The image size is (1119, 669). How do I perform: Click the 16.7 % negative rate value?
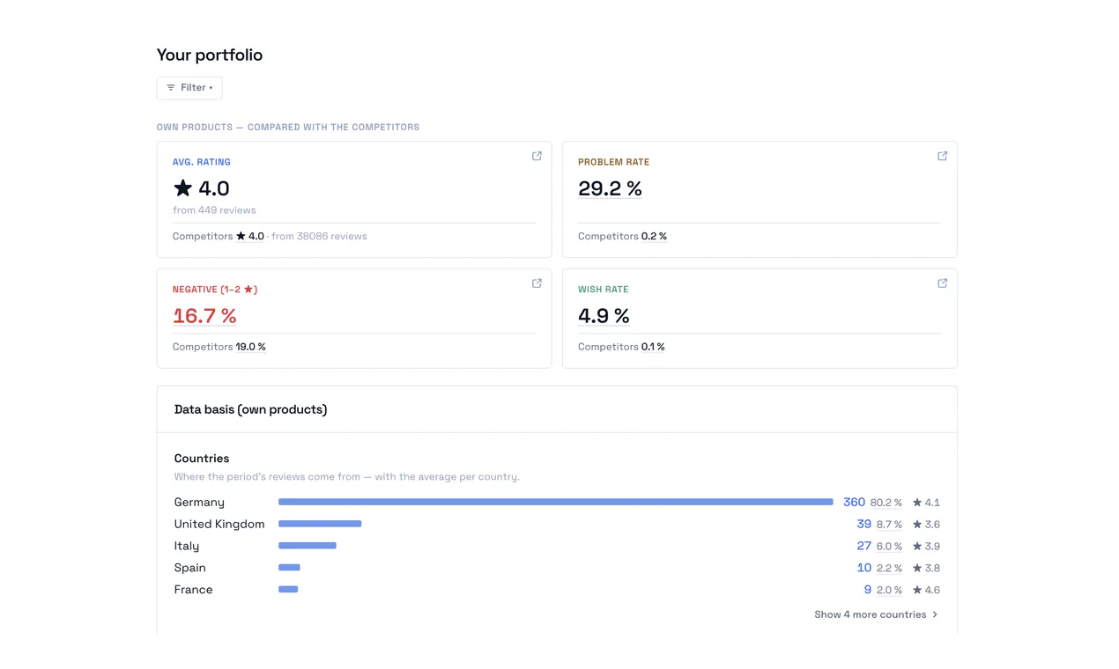click(204, 315)
